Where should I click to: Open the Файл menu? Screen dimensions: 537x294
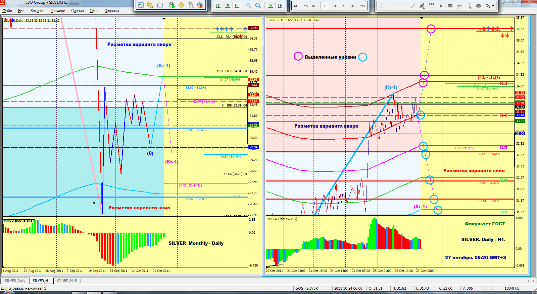[7, 11]
